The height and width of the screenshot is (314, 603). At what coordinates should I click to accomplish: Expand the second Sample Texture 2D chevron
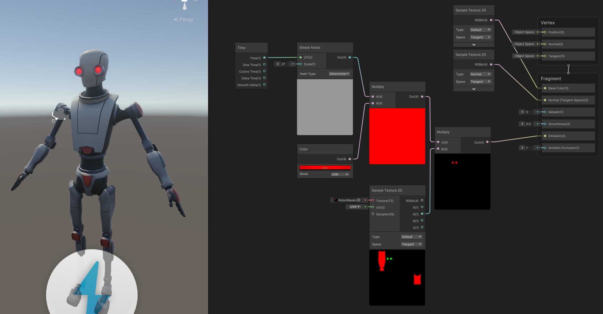click(x=474, y=89)
